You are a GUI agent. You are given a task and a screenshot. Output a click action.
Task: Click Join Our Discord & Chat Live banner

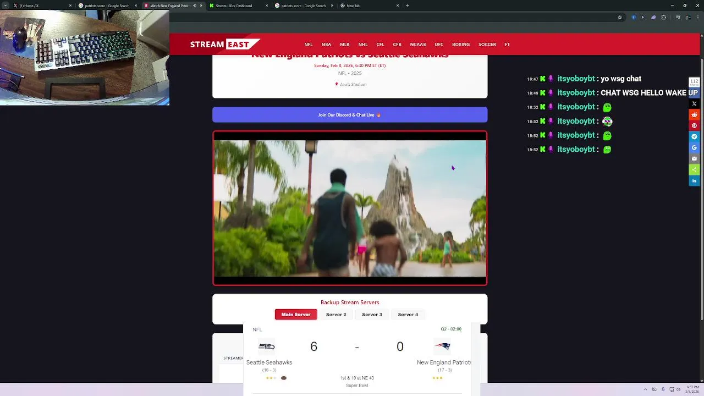[350, 114]
